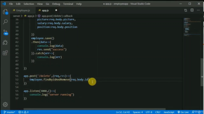This screenshot has height=114, width=204.
Task: Open the Extensions view in activity bar
Action: click(x=5, y=53)
